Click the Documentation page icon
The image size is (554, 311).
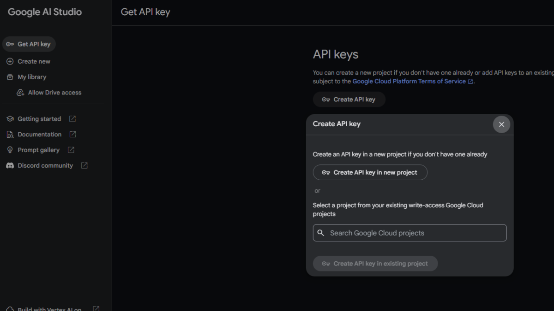coord(10,134)
